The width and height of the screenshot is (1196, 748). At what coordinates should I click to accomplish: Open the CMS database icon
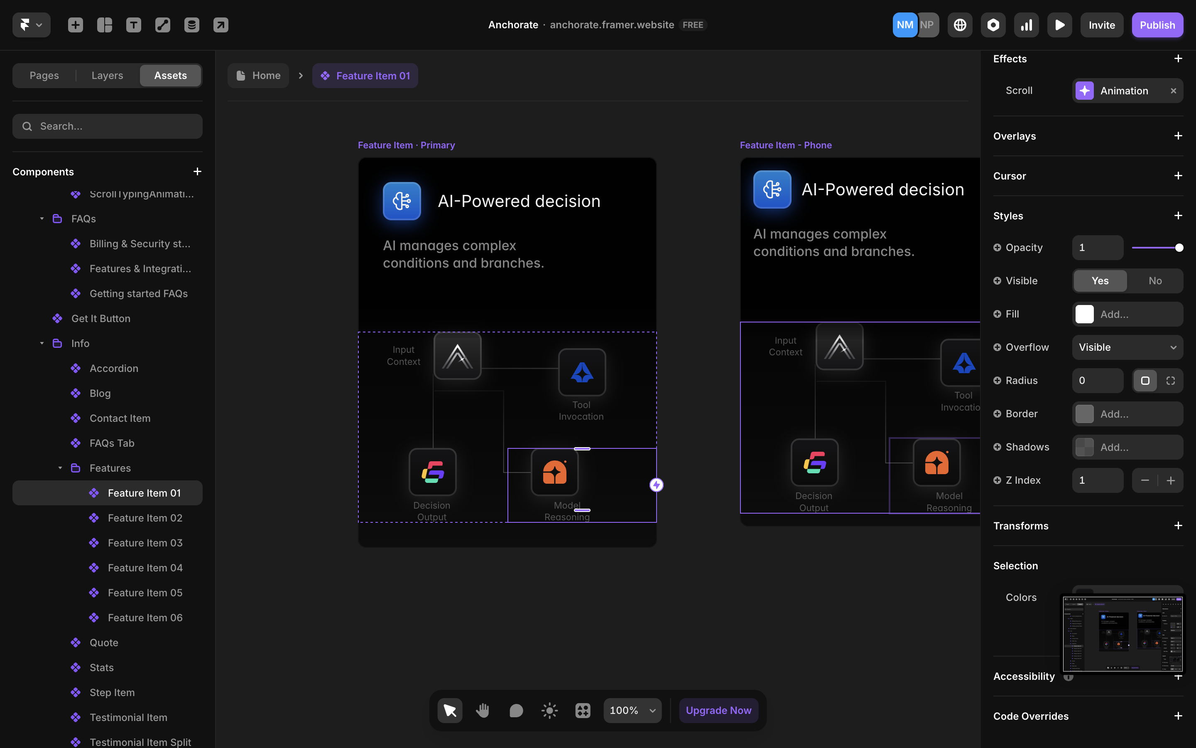[x=192, y=25]
